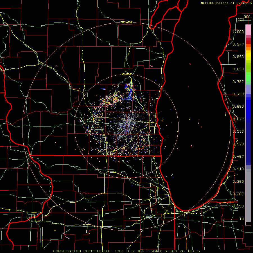This screenshot has width=253, height=253.
Task: Click the 0.893 legend value
Action: tap(238, 57)
